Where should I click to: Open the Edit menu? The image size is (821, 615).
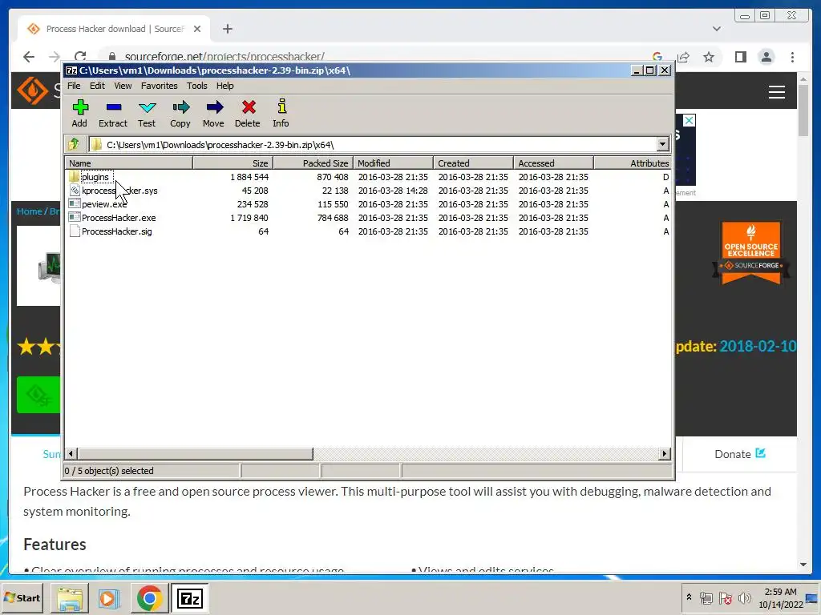pos(97,86)
